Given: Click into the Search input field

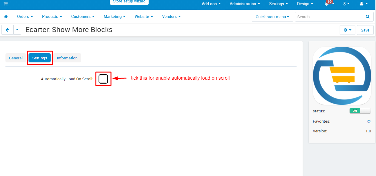Looking at the screenshot, I should (328, 17).
